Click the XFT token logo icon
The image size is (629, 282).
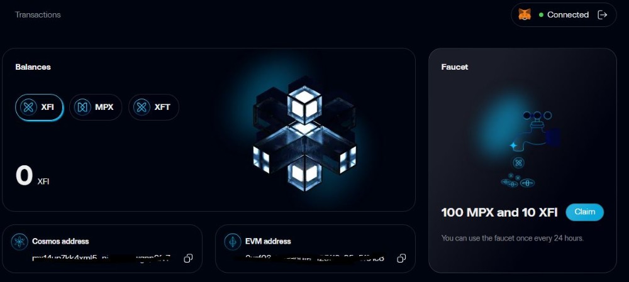tap(142, 107)
